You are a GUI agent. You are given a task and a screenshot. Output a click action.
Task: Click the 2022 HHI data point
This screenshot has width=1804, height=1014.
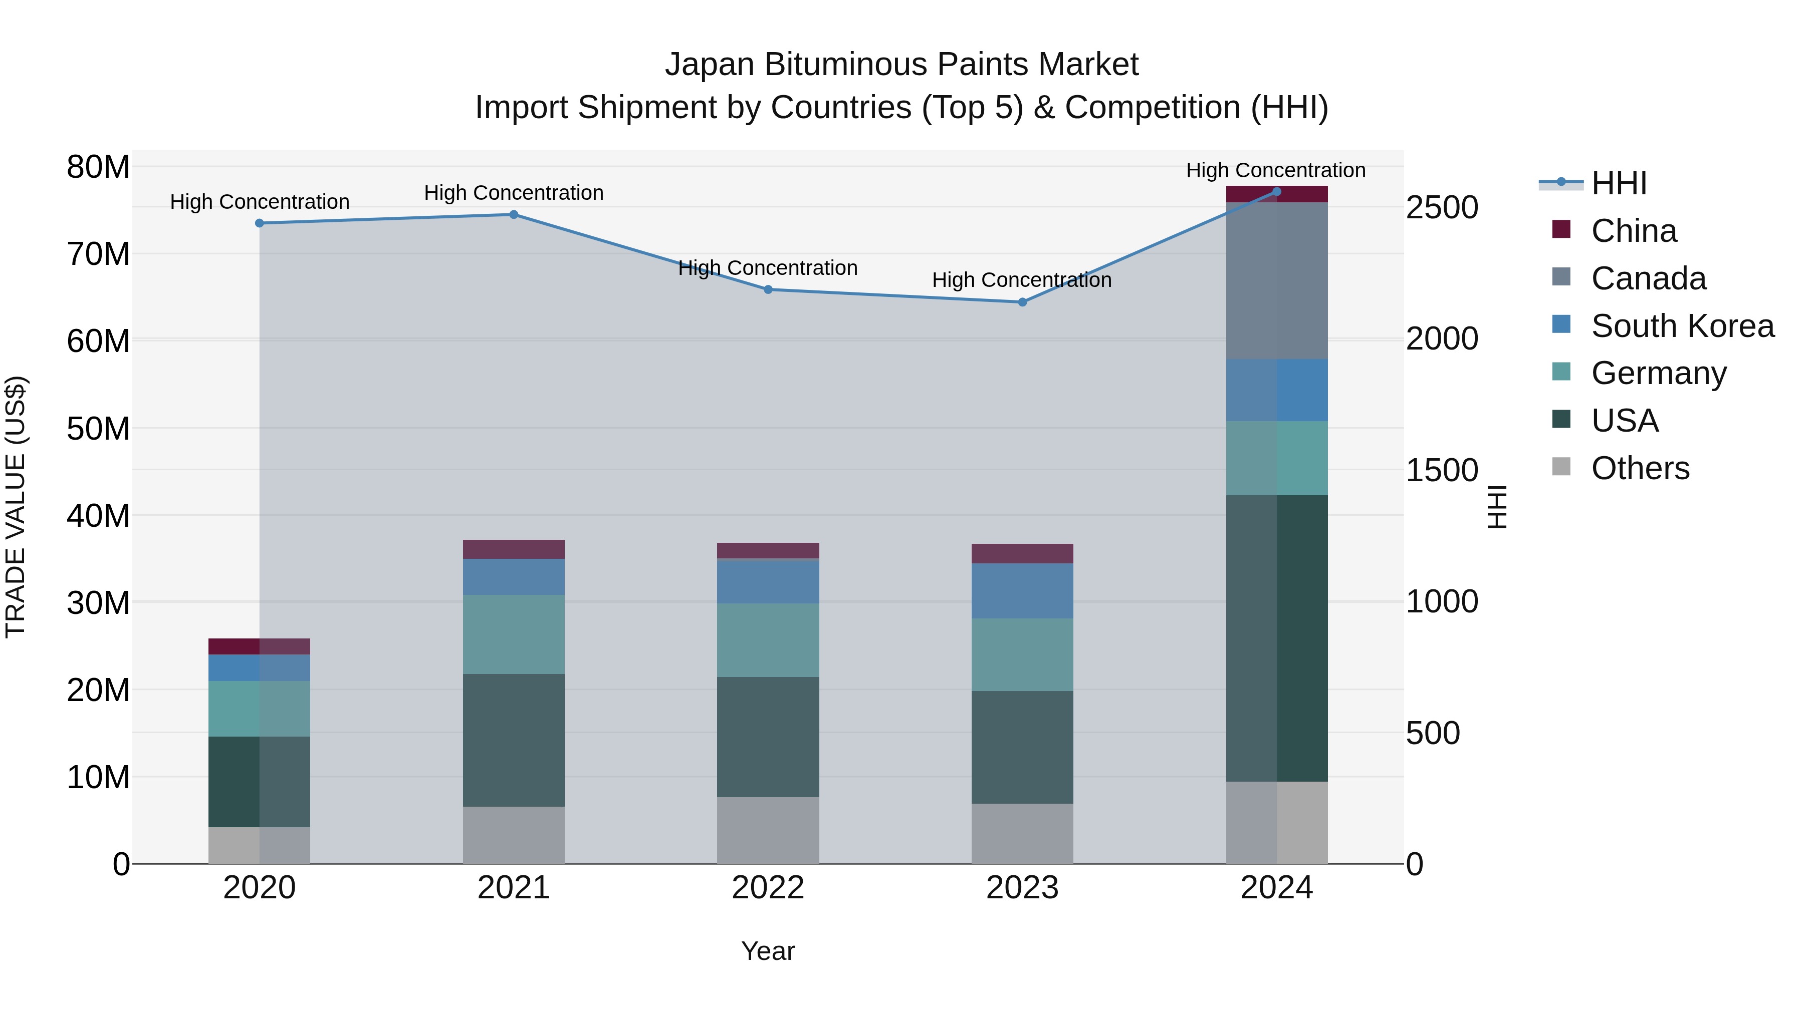768,290
